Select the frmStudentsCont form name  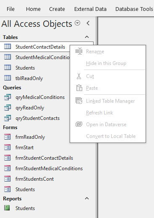click(34, 179)
